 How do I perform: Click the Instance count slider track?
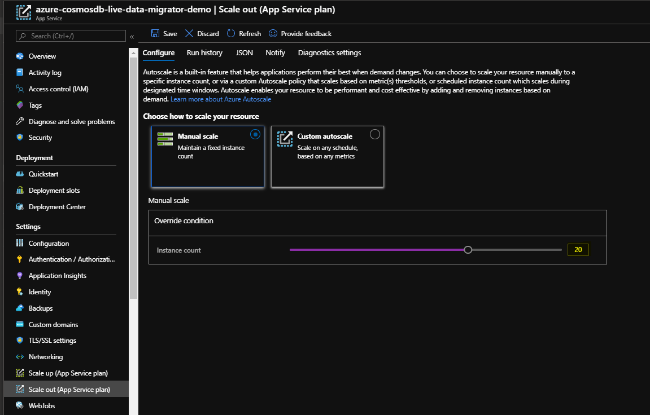(x=426, y=250)
